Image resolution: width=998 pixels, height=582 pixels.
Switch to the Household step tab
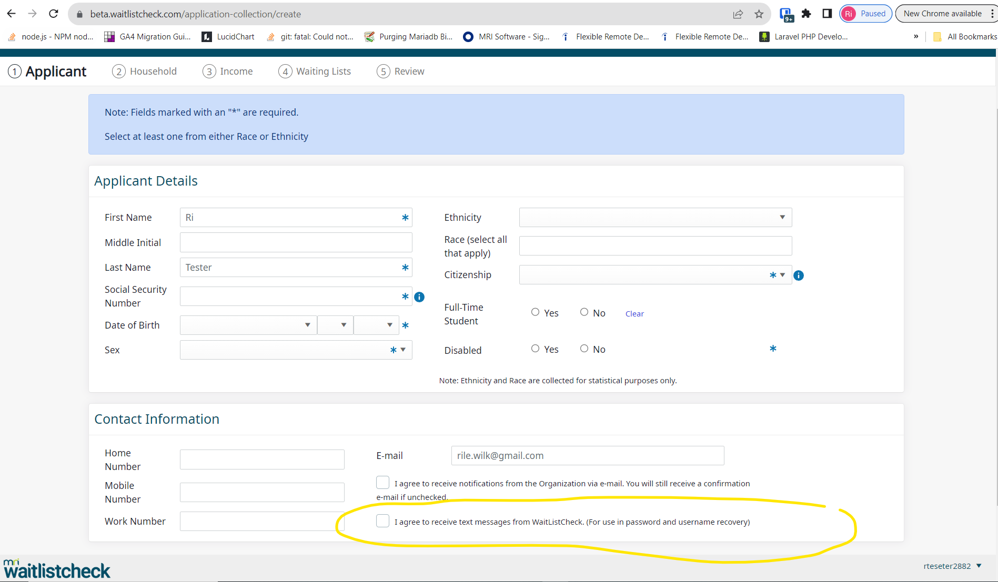[144, 72]
